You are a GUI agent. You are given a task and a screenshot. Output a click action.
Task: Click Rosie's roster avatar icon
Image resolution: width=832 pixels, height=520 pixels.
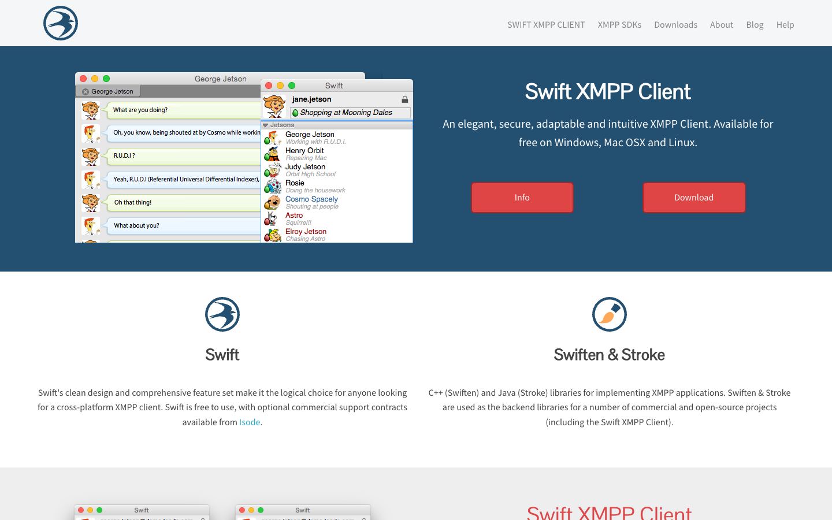click(x=273, y=186)
